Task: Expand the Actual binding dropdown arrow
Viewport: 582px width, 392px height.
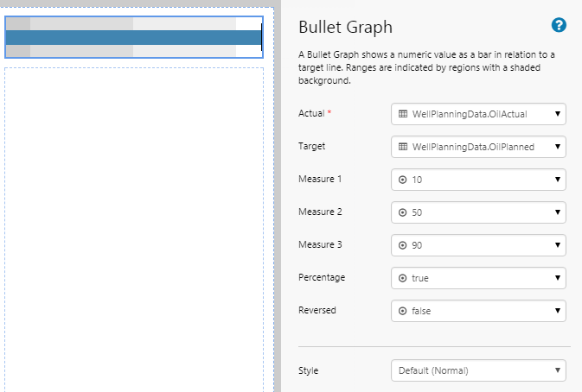Action: pos(558,114)
